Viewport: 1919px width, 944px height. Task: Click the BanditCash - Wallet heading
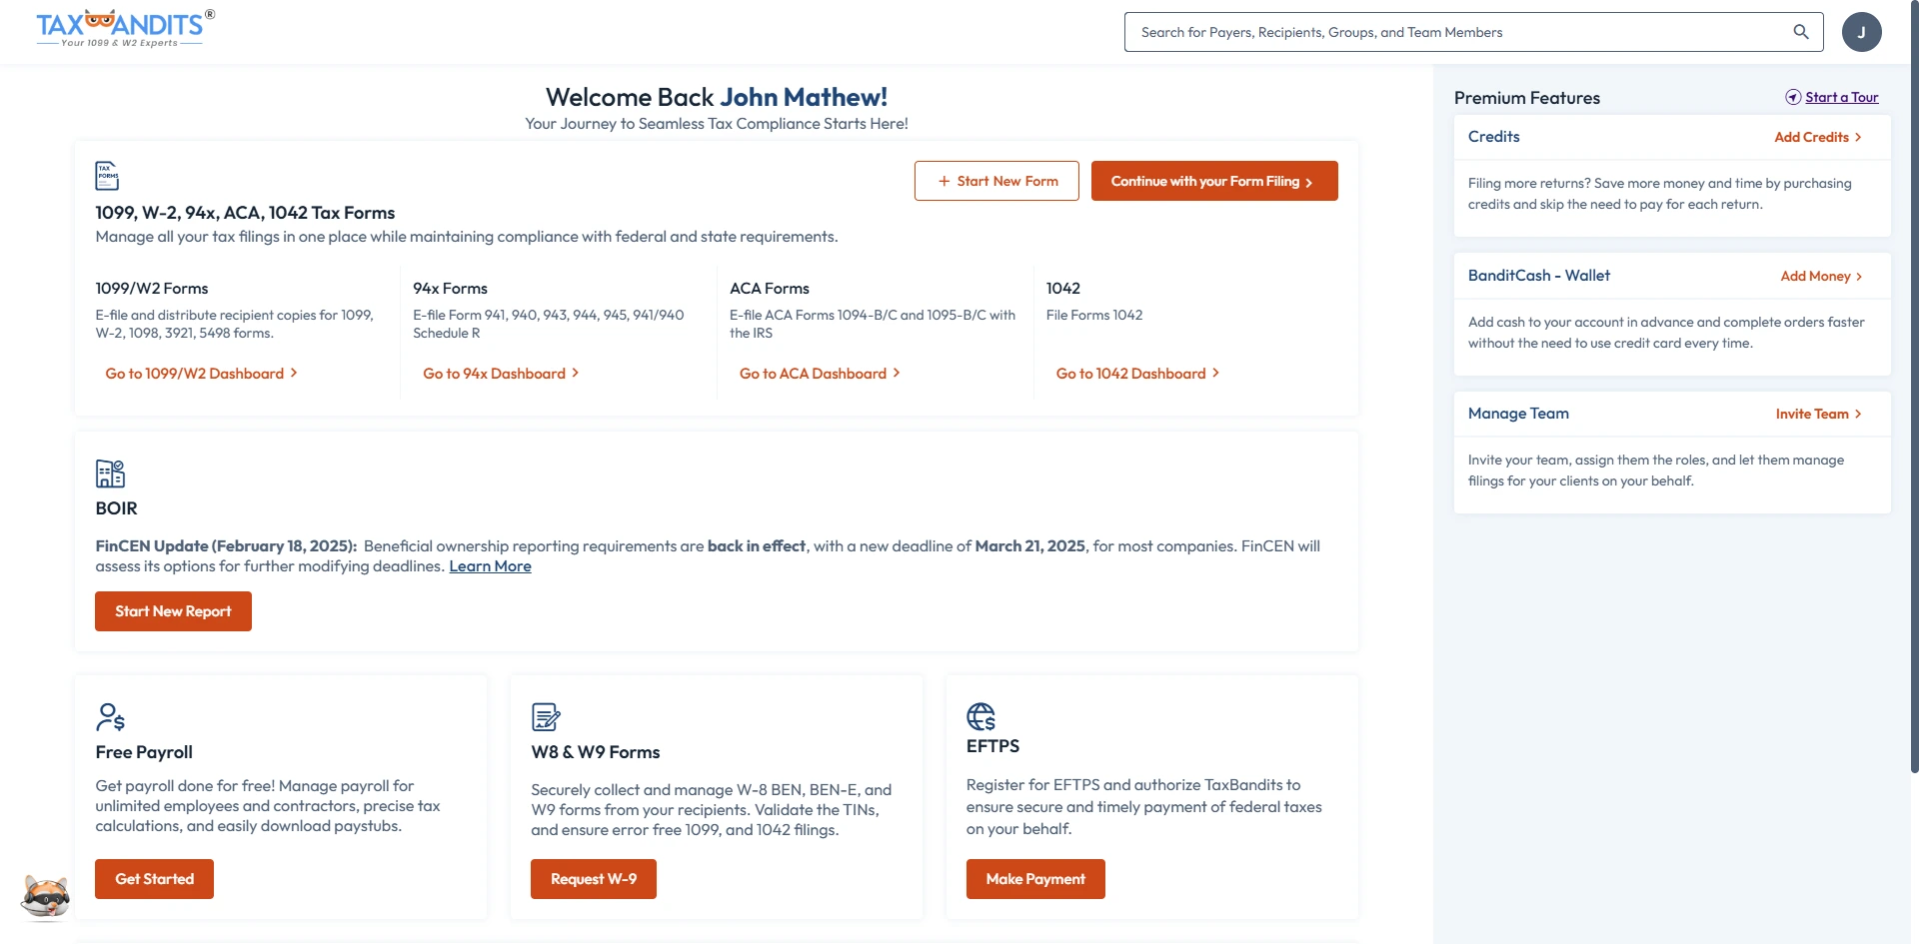point(1538,276)
